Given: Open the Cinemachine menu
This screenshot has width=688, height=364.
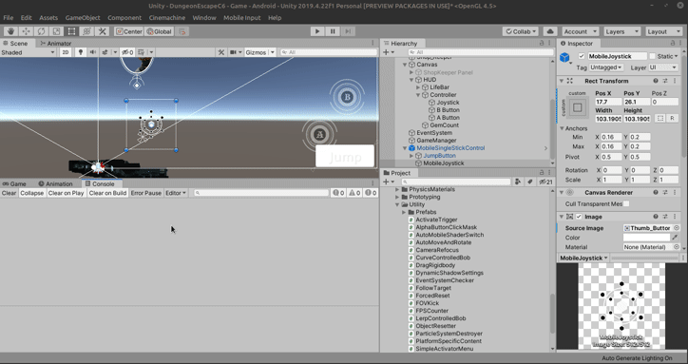Looking at the screenshot, I should point(166,17).
